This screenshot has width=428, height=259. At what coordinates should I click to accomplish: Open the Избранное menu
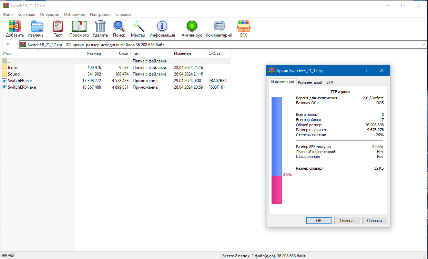click(74, 14)
